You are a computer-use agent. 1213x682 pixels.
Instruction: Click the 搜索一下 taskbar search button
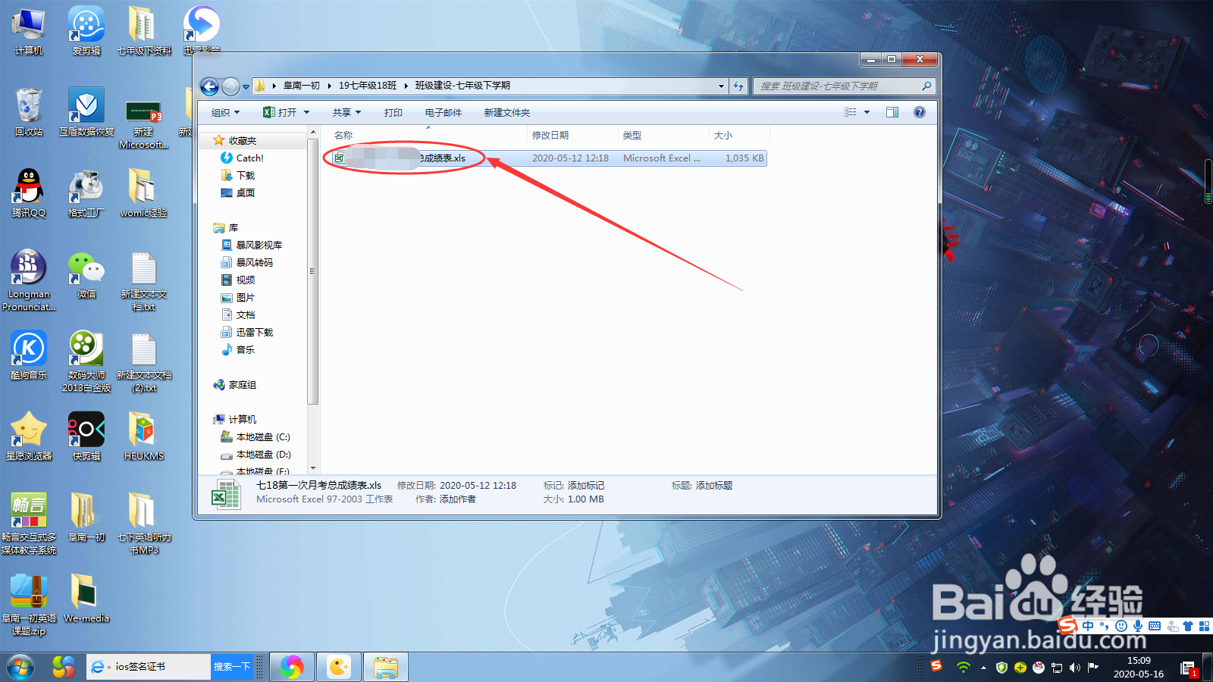pyautogui.click(x=231, y=667)
